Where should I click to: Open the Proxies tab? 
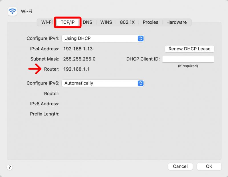tap(150, 22)
